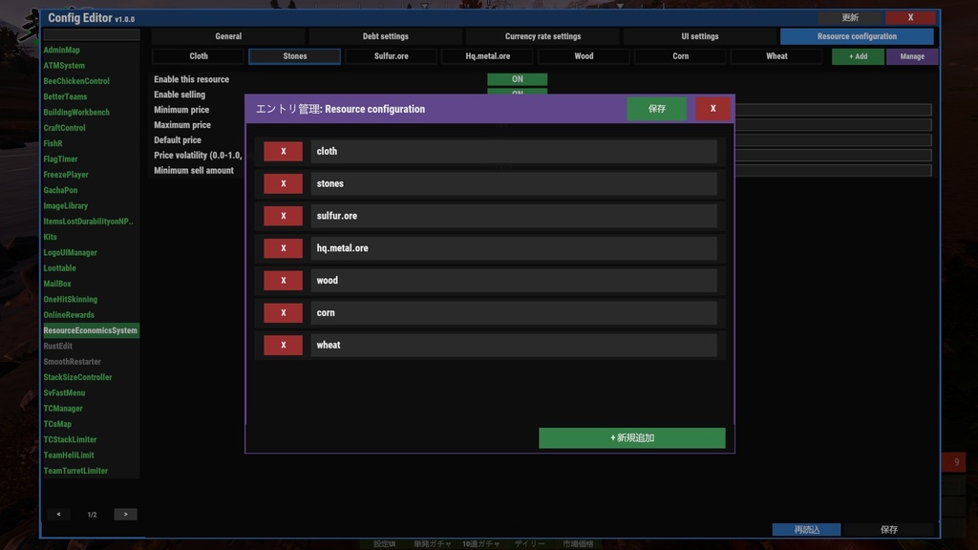Go to next sidebar page with the arrow

pyautogui.click(x=125, y=514)
